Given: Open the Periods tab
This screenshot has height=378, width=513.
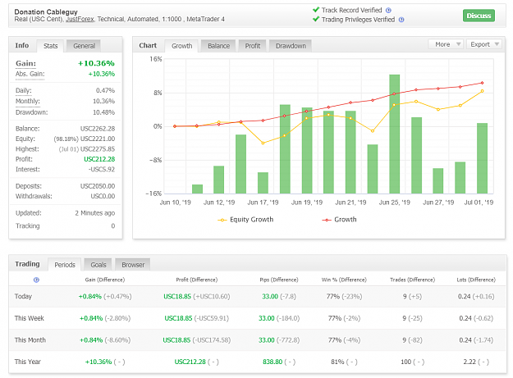Looking at the screenshot, I should coord(65,265).
